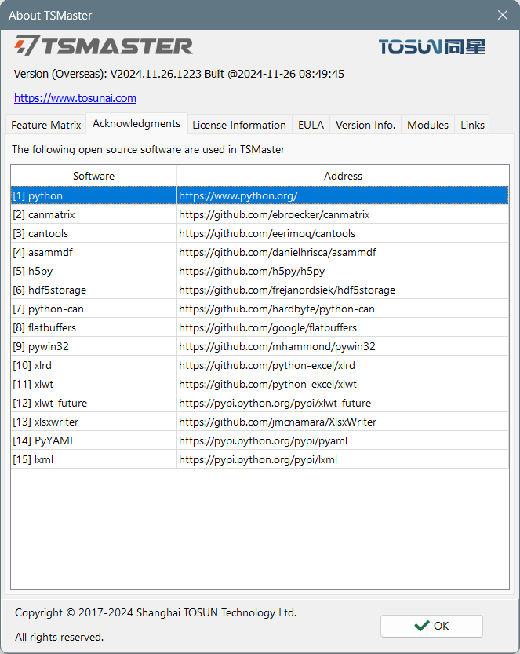Select the Acknowledgments tab
The height and width of the screenshot is (654, 520).
click(136, 124)
